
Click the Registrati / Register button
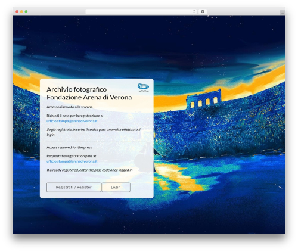74,187
